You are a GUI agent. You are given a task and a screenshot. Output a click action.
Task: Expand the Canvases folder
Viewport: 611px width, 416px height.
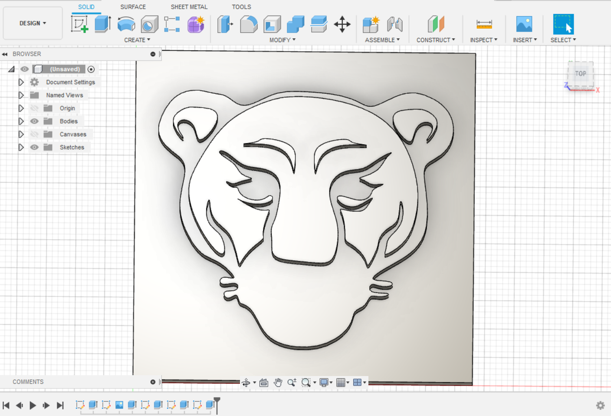[x=21, y=134]
